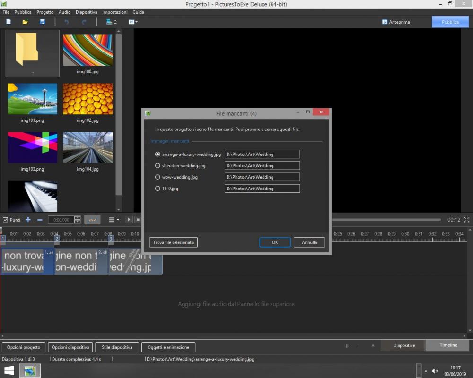The image size is (473, 378).
Task: Click the blue Pubblica button
Action: (x=450, y=22)
